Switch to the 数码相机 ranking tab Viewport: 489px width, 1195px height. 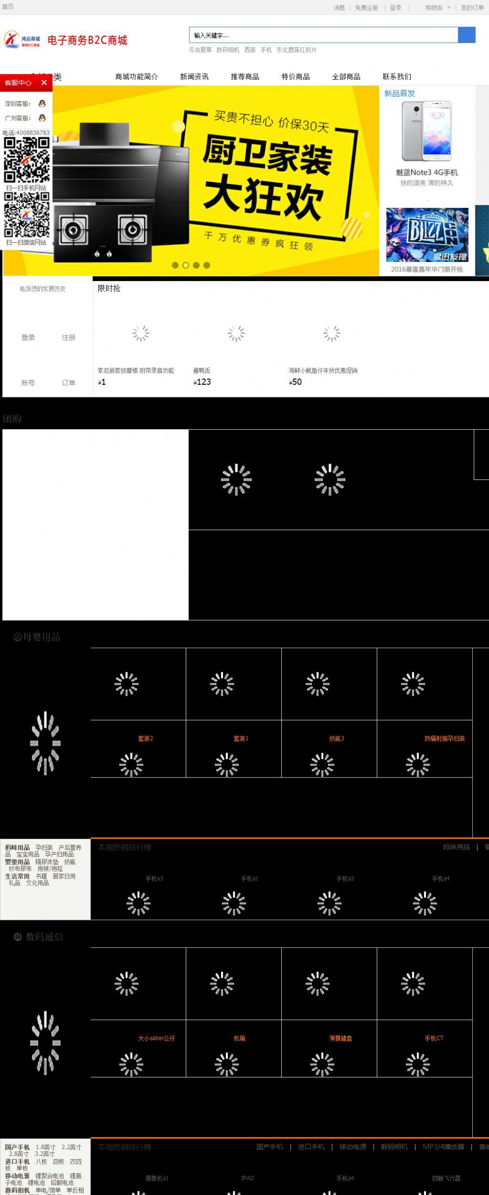[x=395, y=1147]
